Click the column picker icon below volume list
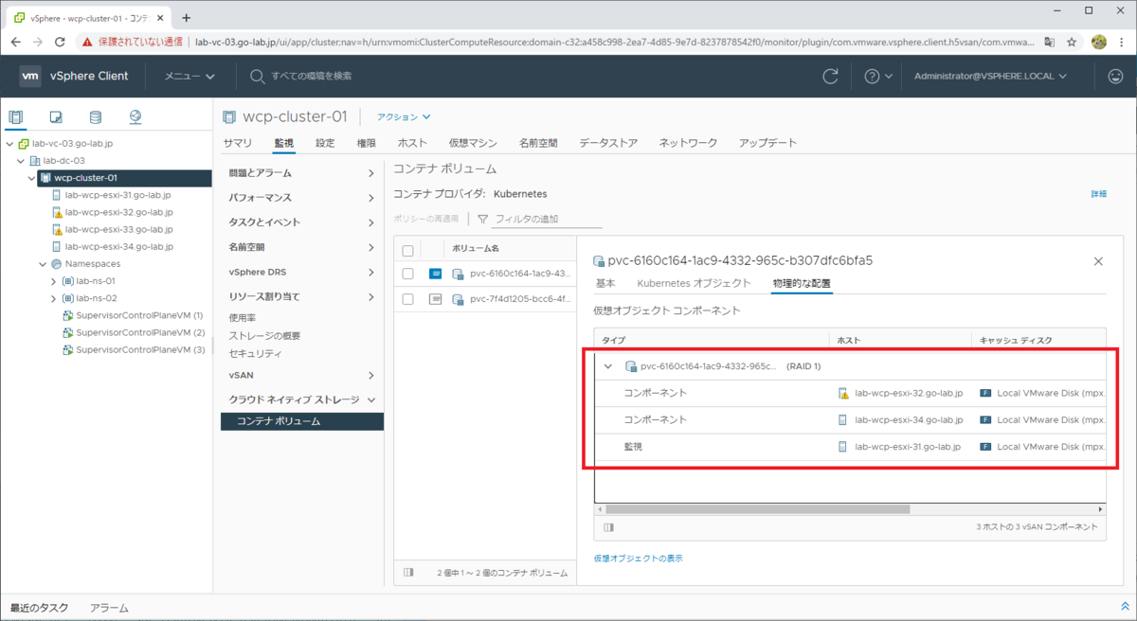1137x621 pixels. point(408,572)
